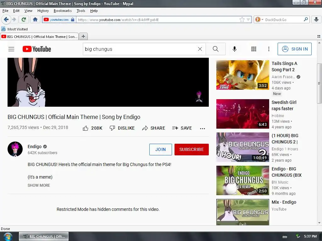Open the Help menu

click(94, 11)
